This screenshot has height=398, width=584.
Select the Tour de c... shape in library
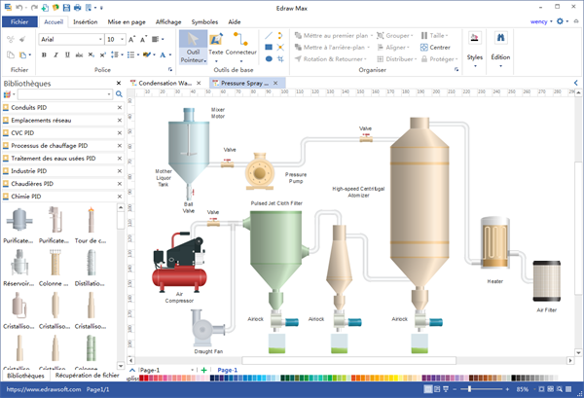click(x=89, y=221)
